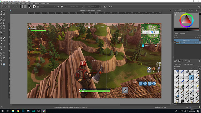This screenshot has height=113, width=201.
Task: Open the layer blending mode Normal dropdown
Action: 185,38
